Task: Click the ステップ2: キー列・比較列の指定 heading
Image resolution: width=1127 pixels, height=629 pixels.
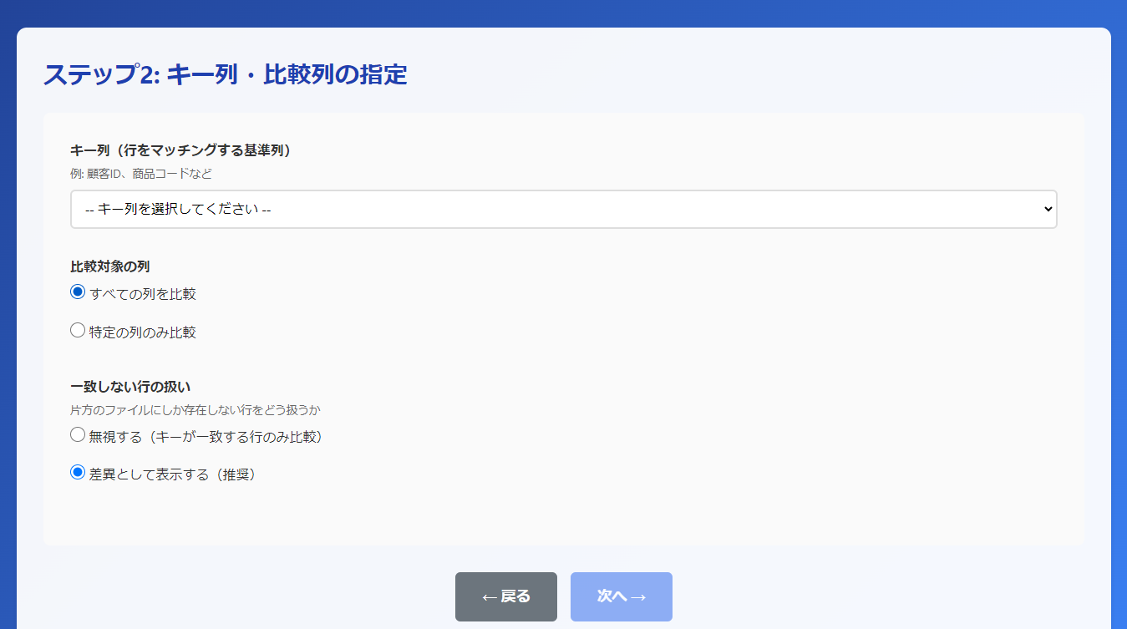Action: tap(225, 74)
